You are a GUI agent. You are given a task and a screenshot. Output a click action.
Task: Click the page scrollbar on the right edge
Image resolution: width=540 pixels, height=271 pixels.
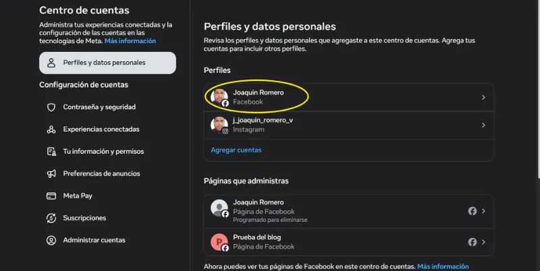click(x=538, y=90)
